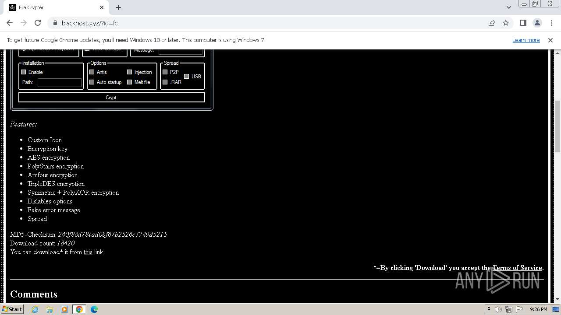
Task: Click the 'Encryption key' list item
Action: click(48, 149)
